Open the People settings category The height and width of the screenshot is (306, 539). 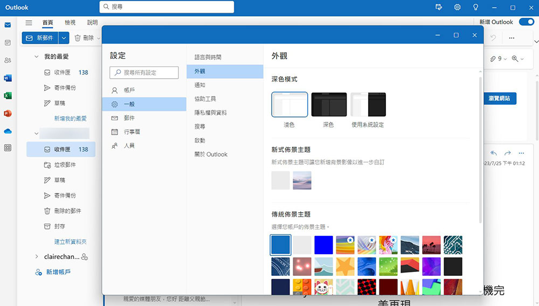(x=144, y=145)
